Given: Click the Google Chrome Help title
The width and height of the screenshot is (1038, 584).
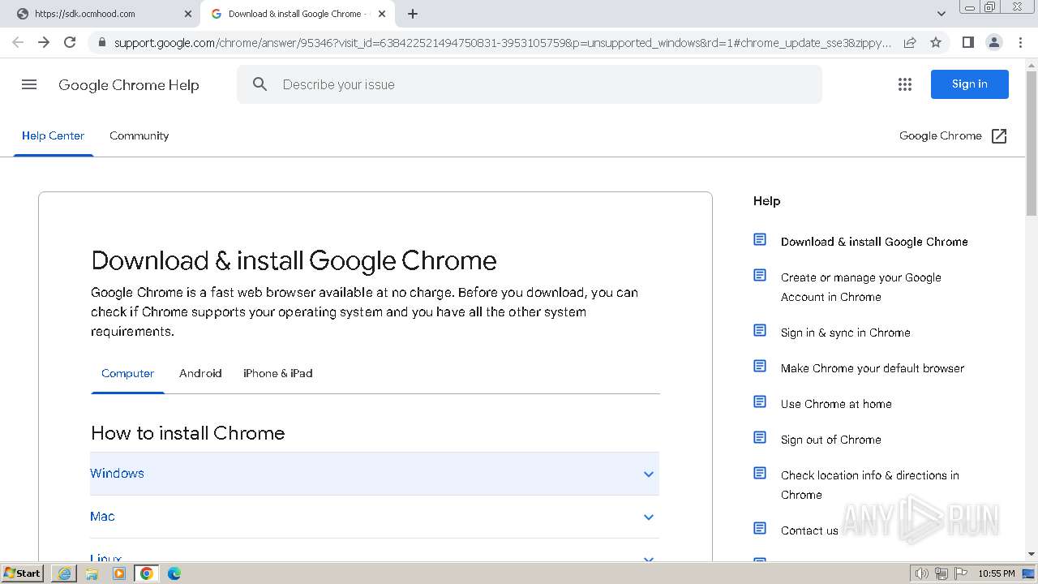Looking at the screenshot, I should [129, 85].
